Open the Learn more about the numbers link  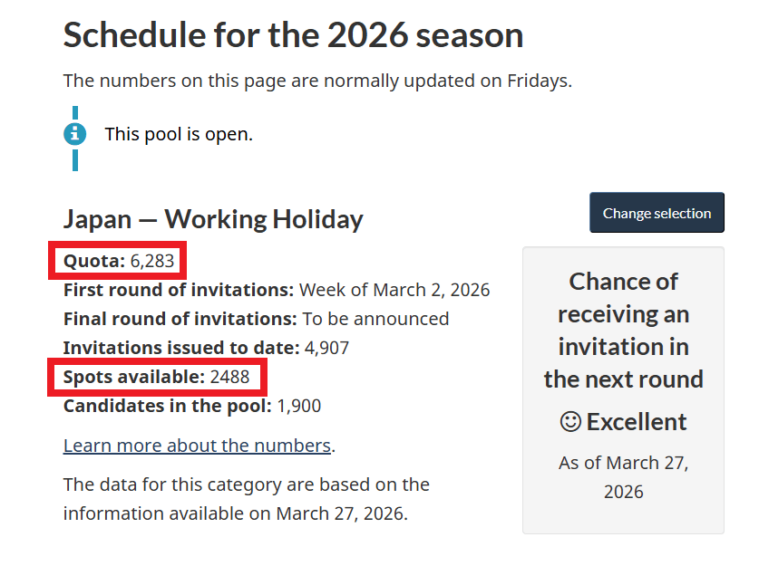197,446
